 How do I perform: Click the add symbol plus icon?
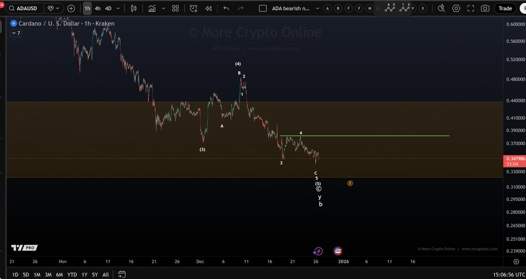coord(71,8)
